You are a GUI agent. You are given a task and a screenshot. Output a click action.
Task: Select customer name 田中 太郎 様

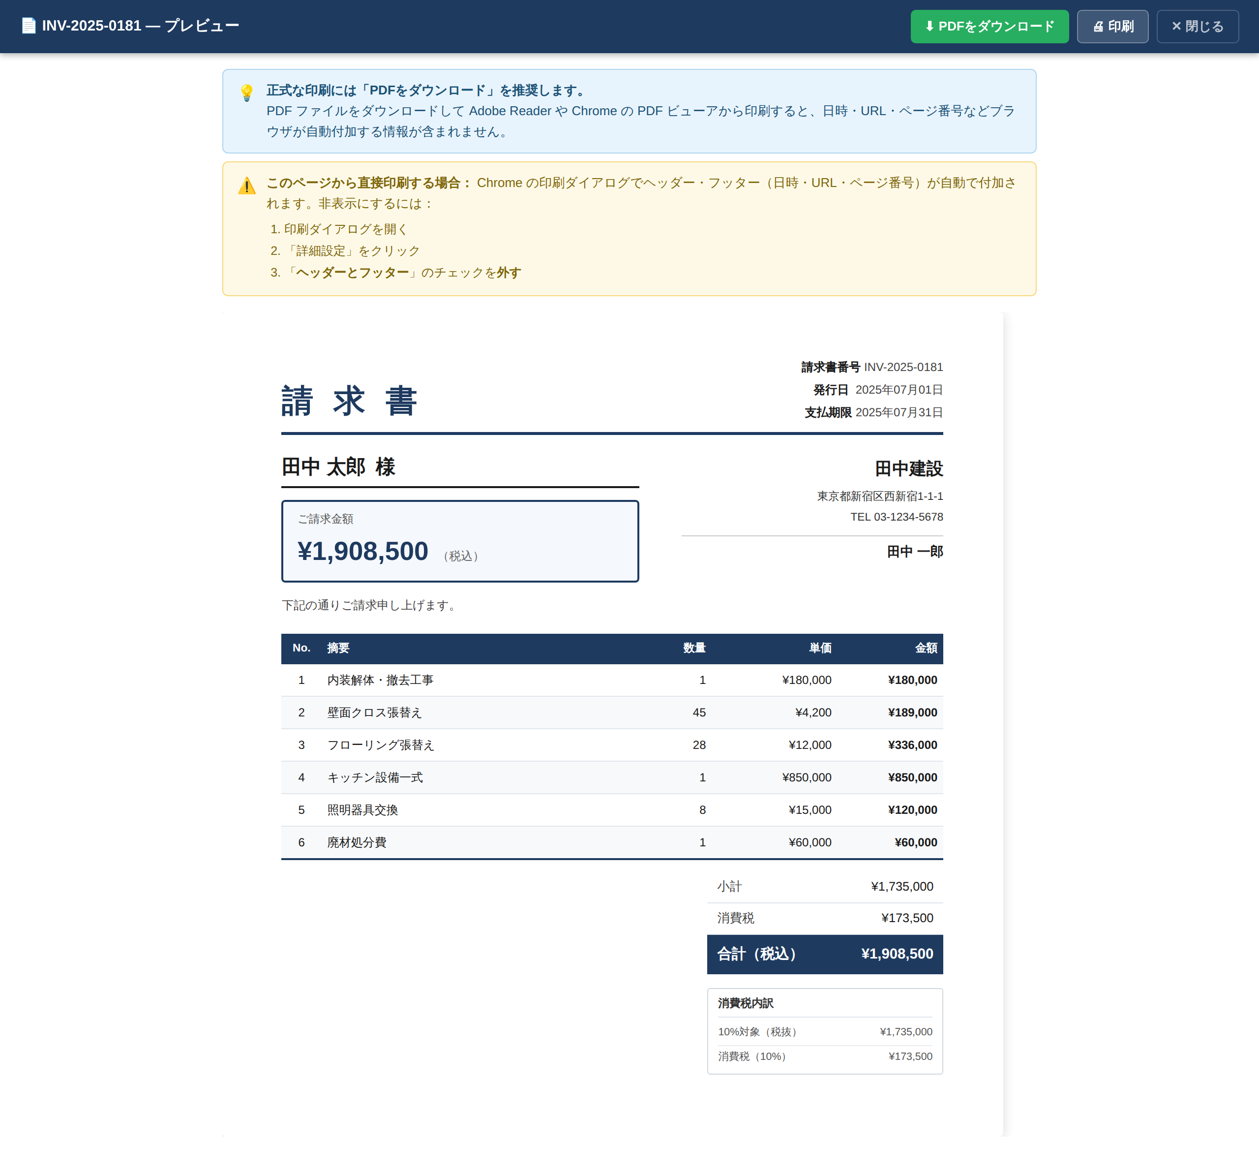pyautogui.click(x=338, y=467)
